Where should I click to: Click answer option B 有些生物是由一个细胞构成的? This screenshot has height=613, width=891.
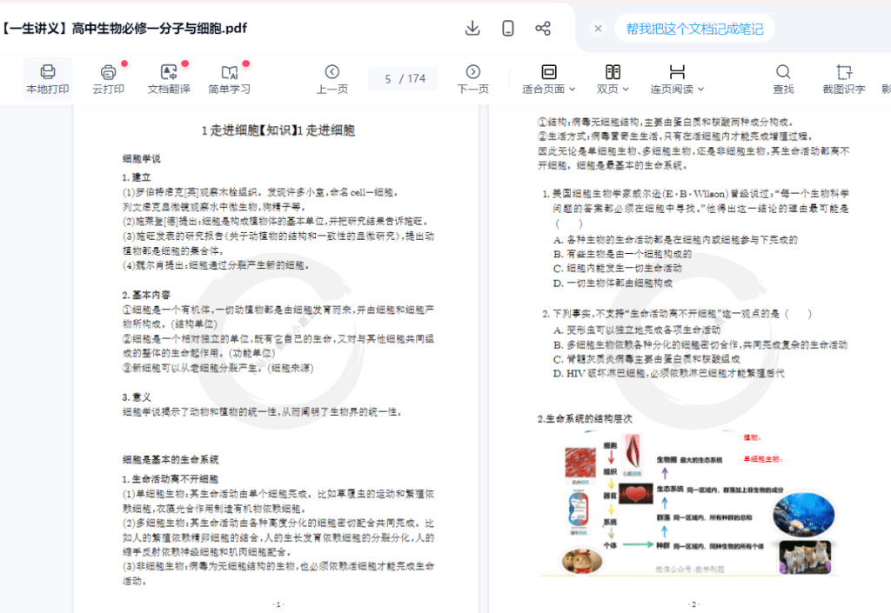[622, 254]
